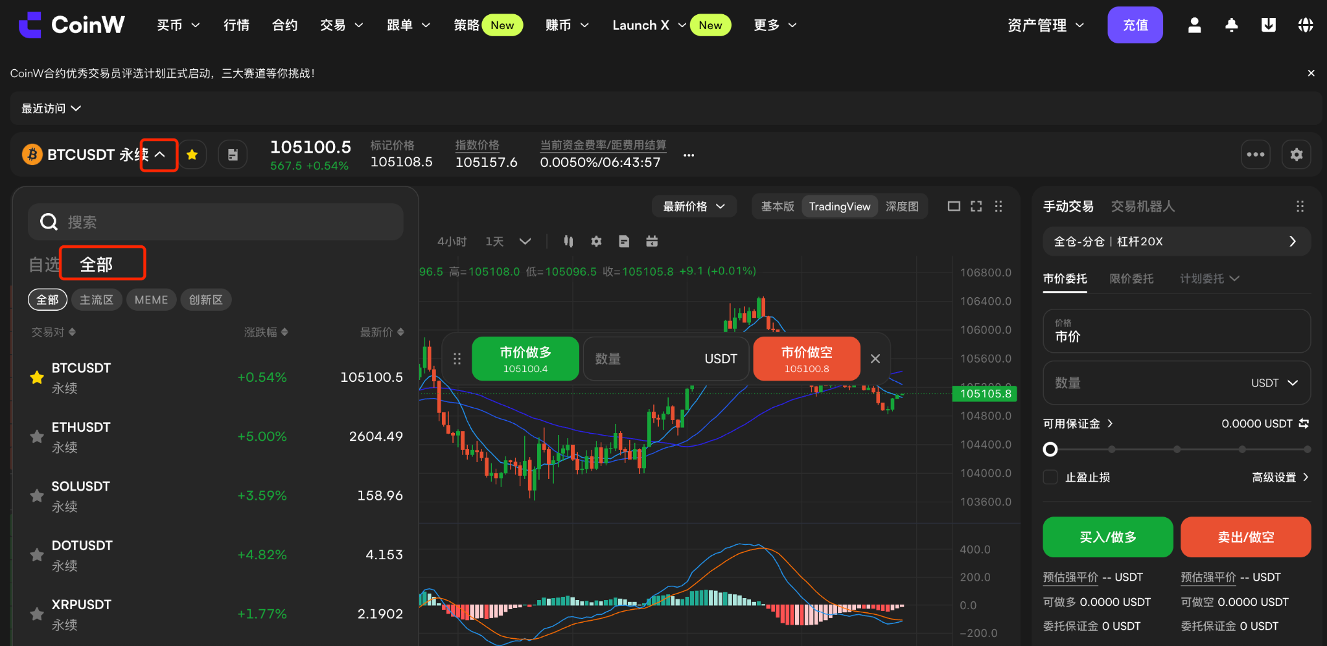Image resolution: width=1327 pixels, height=646 pixels.
Task: Expand the chart to fullscreen
Action: click(x=976, y=206)
